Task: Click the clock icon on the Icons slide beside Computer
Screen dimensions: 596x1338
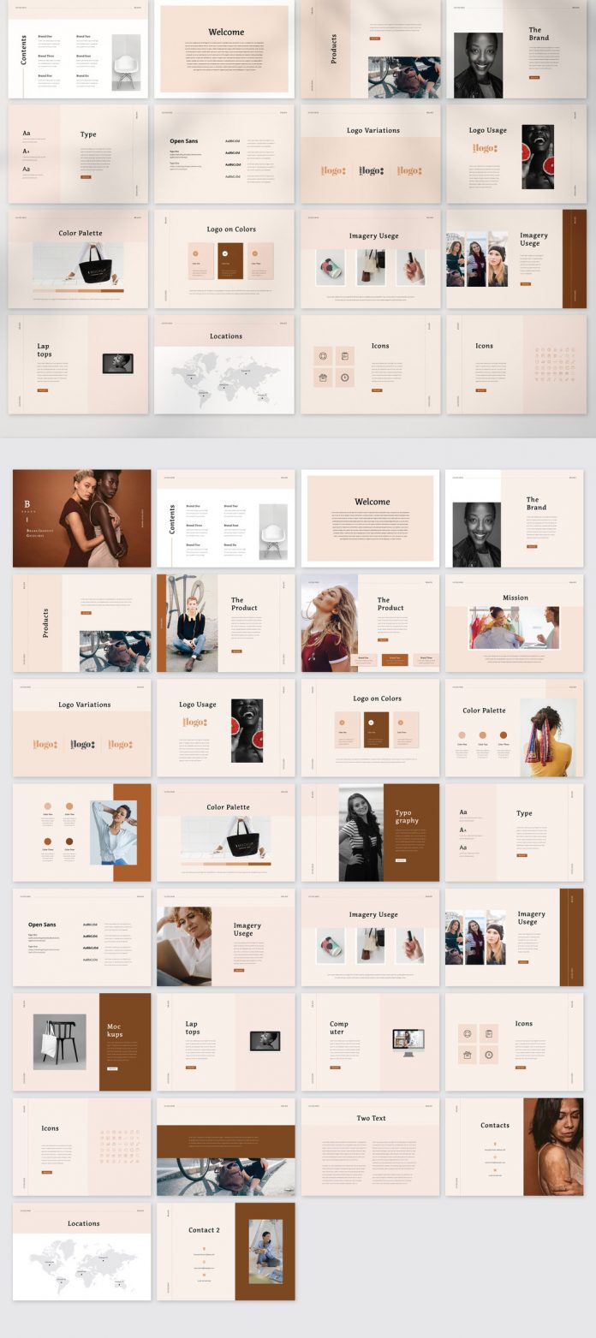Action: 489,1055
